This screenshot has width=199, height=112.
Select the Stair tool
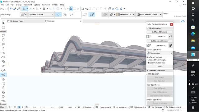[3, 62]
